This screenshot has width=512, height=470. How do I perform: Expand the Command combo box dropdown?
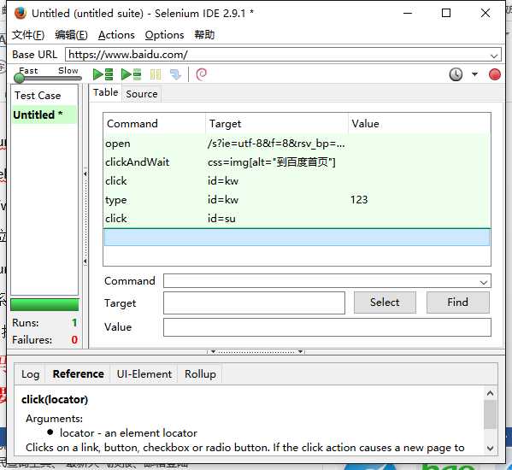[484, 282]
